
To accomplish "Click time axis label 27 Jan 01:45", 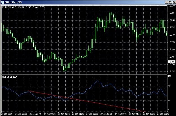I will click(78, 114).
